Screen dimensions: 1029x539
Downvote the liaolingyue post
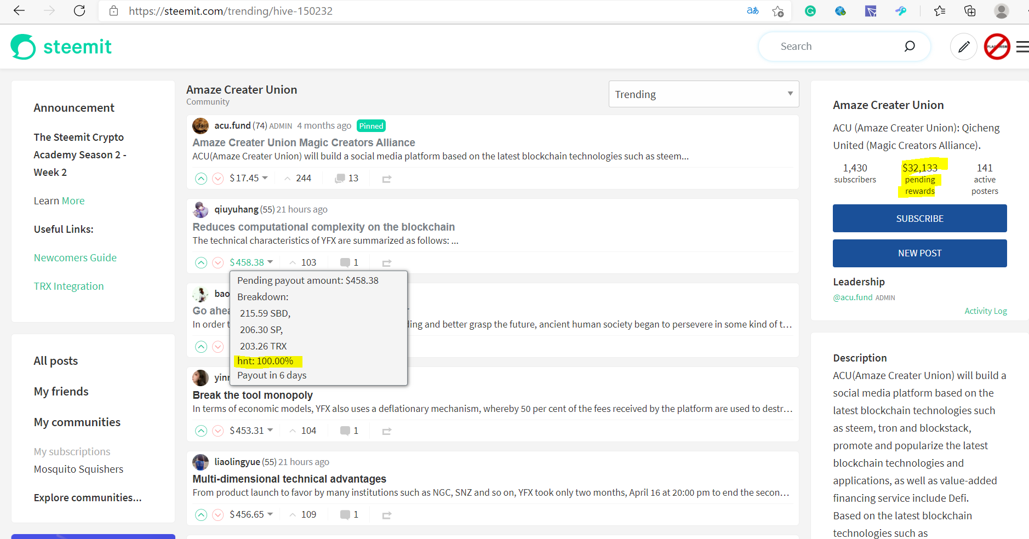pos(218,515)
